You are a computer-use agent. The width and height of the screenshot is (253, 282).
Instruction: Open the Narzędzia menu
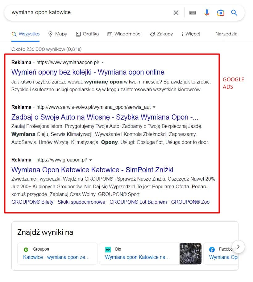coord(226,34)
